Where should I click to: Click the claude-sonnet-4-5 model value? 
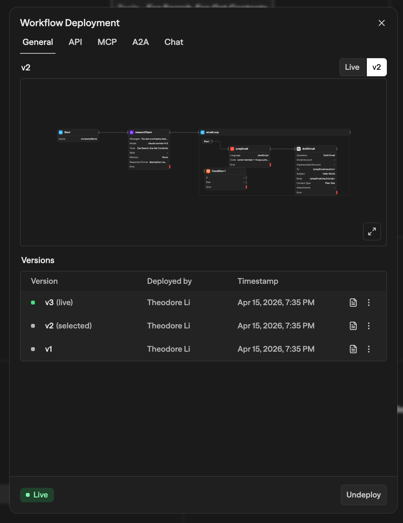point(158,143)
